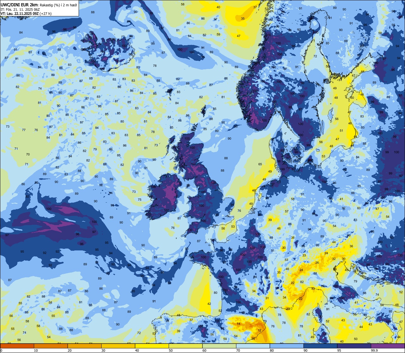Click the light green 60–70 legend swatch

(x=219, y=346)
